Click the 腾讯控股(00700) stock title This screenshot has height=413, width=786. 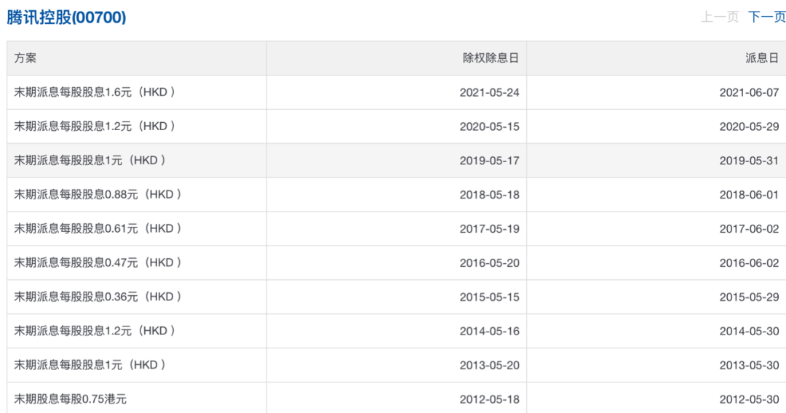[x=66, y=17]
